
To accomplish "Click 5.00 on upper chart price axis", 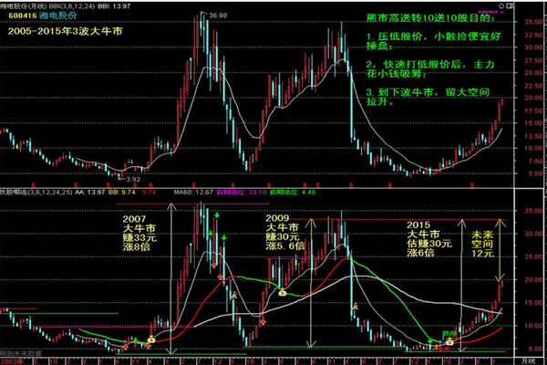I will click(x=535, y=173).
